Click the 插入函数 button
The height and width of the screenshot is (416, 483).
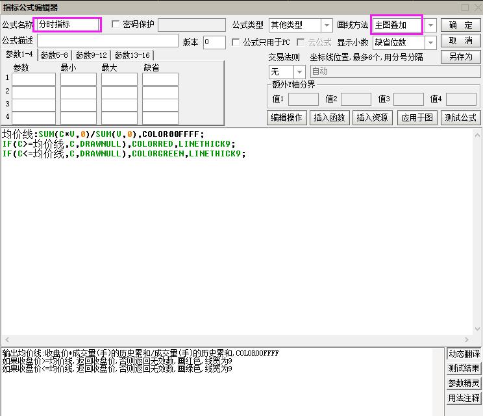pyautogui.click(x=330, y=117)
